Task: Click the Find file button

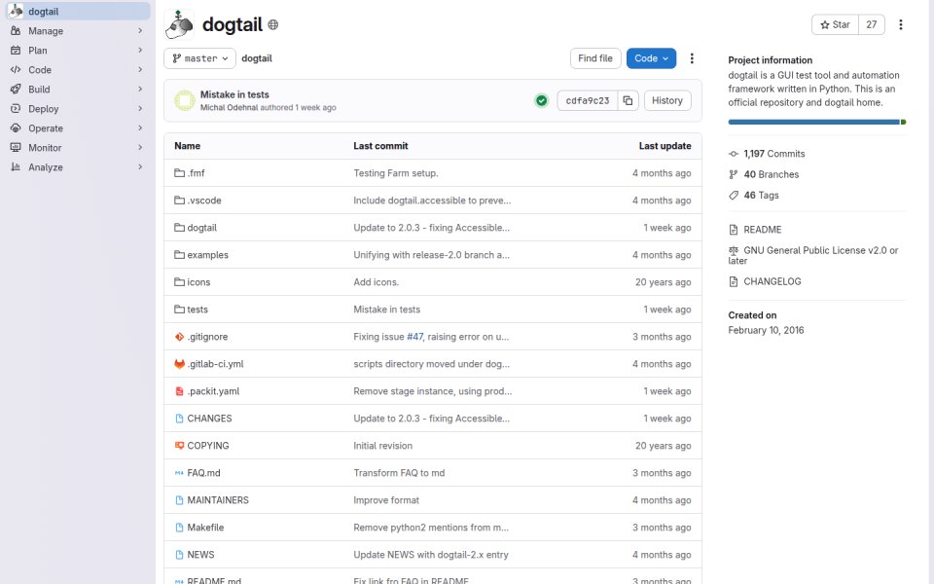Action: pos(595,58)
